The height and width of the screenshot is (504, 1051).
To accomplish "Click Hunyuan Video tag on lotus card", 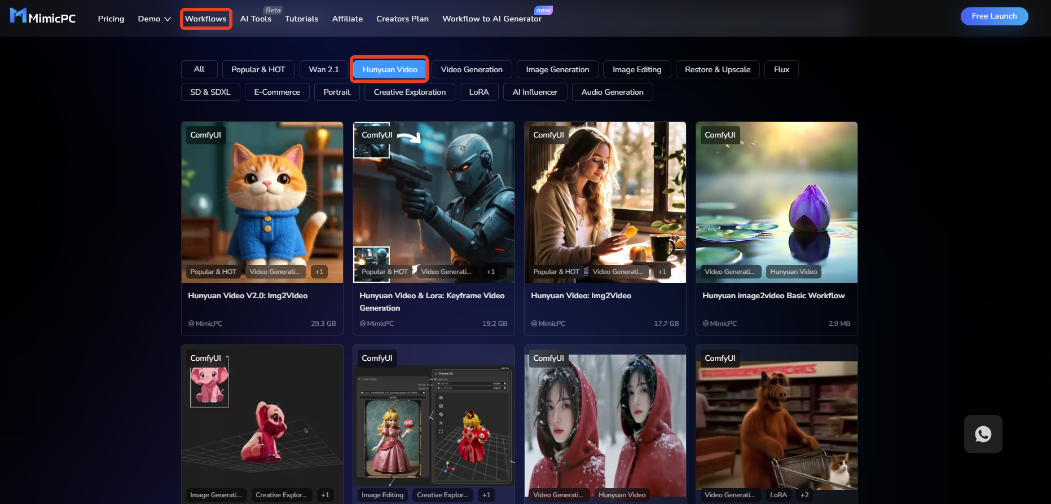I will coord(793,272).
